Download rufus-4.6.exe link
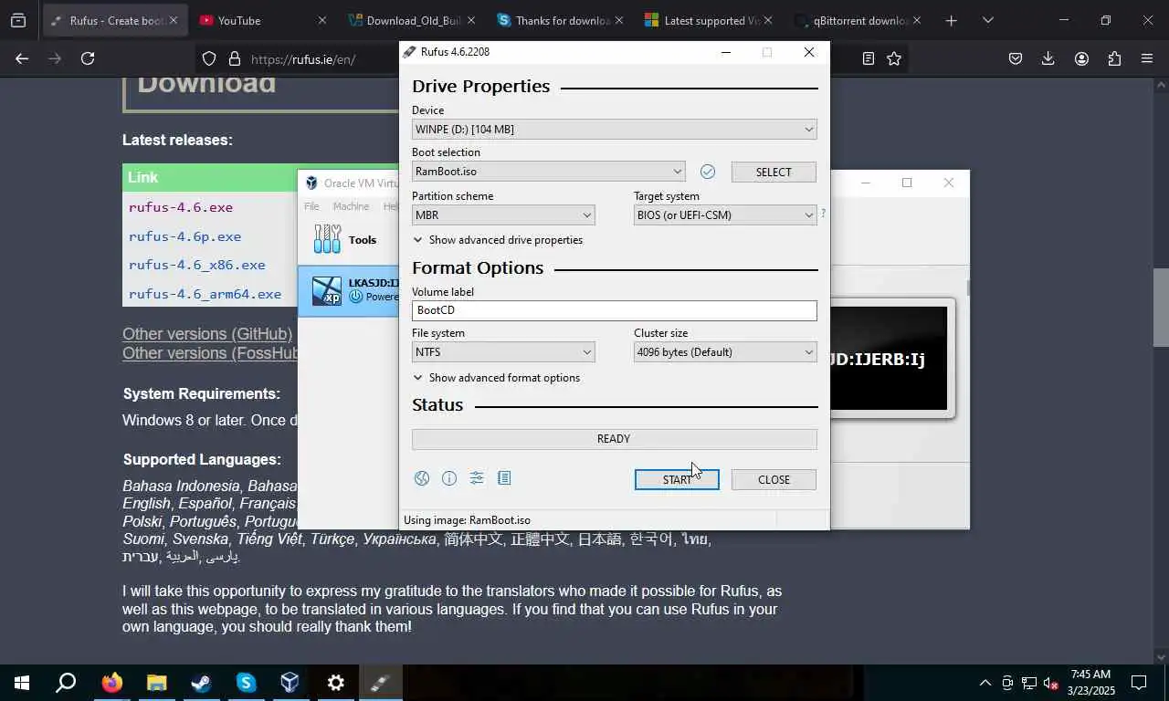The width and height of the screenshot is (1169, 701). 181,207
